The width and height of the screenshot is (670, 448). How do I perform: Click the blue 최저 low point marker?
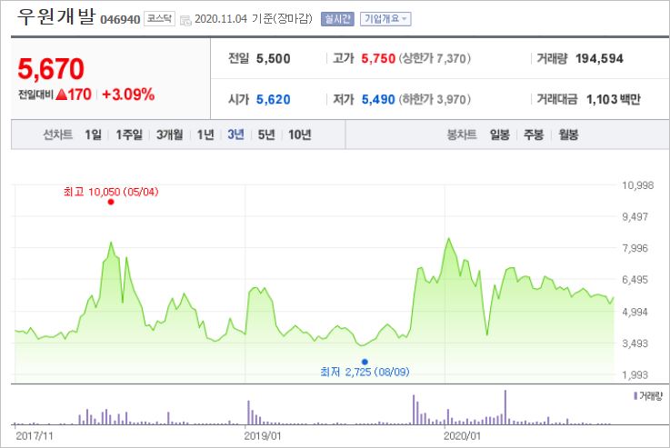click(x=365, y=362)
